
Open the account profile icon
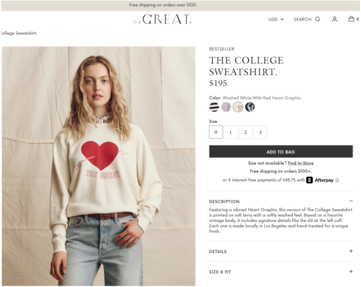pyautogui.click(x=335, y=19)
